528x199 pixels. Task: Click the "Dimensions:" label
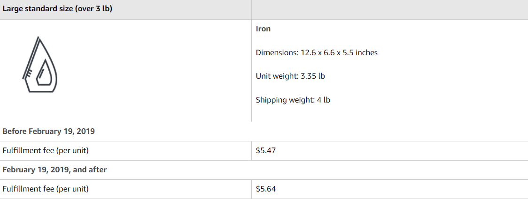point(276,52)
